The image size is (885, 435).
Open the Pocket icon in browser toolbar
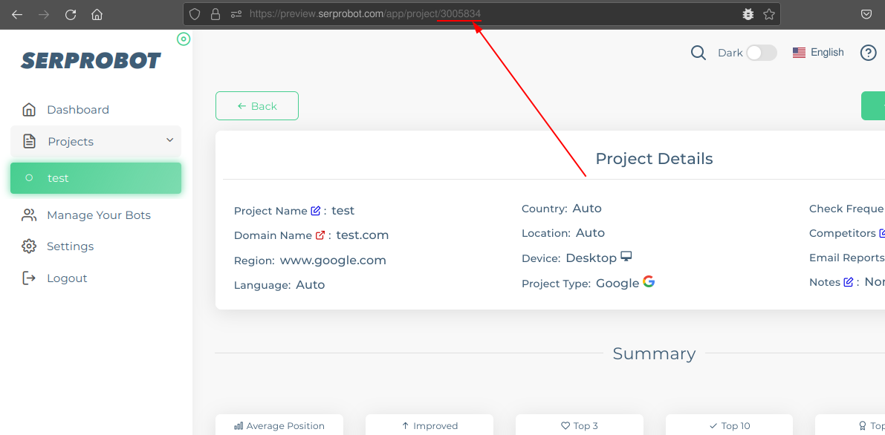pos(866,15)
